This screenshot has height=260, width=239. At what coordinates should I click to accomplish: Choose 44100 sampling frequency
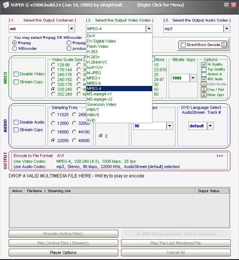[x=75, y=132]
